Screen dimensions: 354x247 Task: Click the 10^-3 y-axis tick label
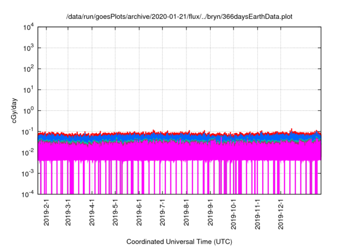[28, 173]
